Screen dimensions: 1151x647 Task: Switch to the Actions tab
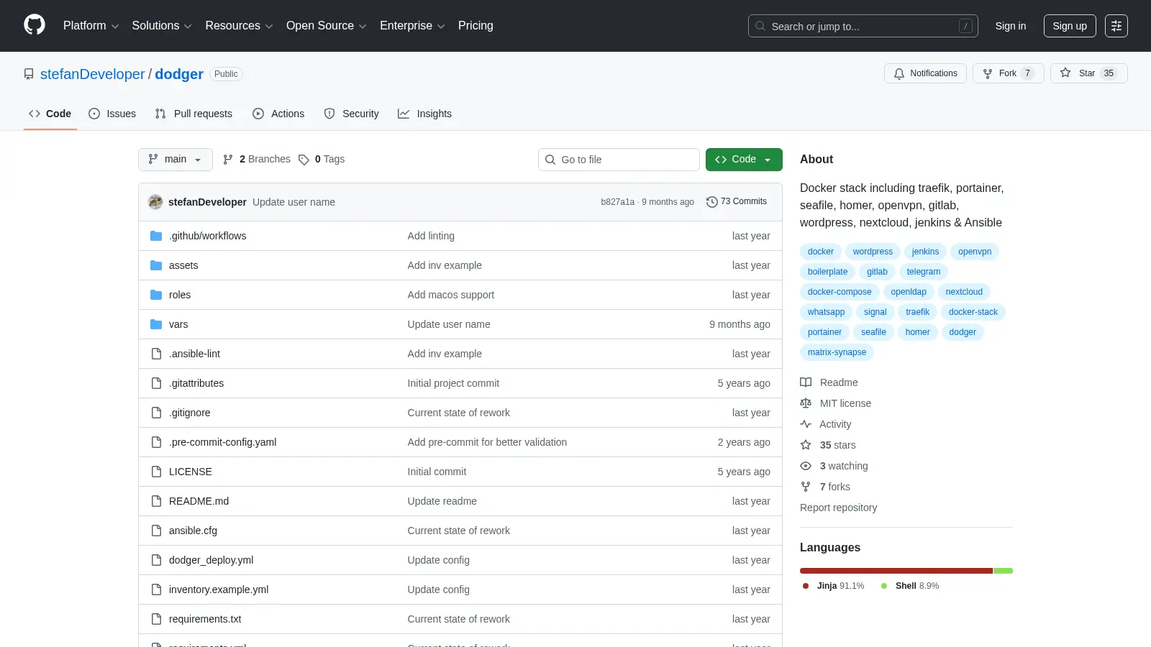click(278, 114)
